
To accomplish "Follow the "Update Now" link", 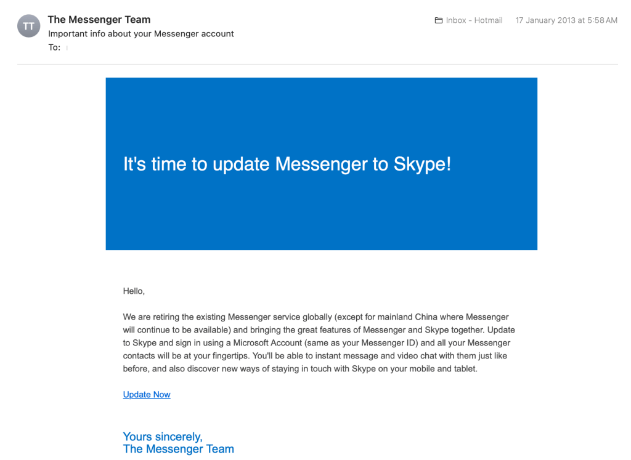I will point(146,394).
